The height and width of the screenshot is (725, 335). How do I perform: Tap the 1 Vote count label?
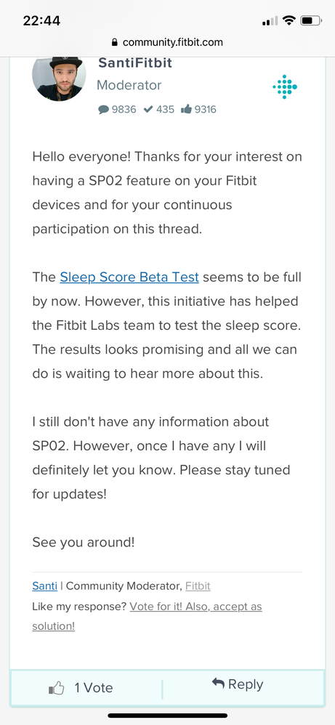[x=94, y=688]
